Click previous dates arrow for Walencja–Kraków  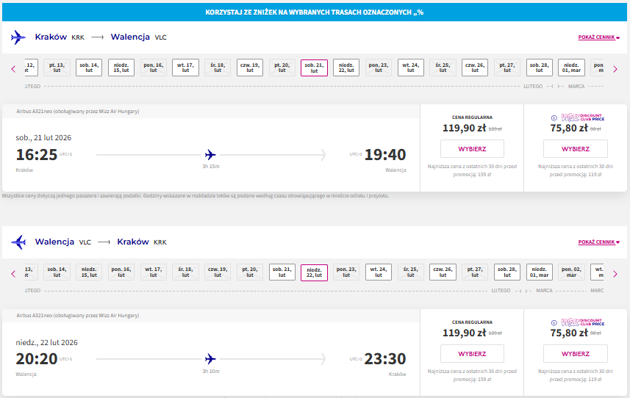13,274
